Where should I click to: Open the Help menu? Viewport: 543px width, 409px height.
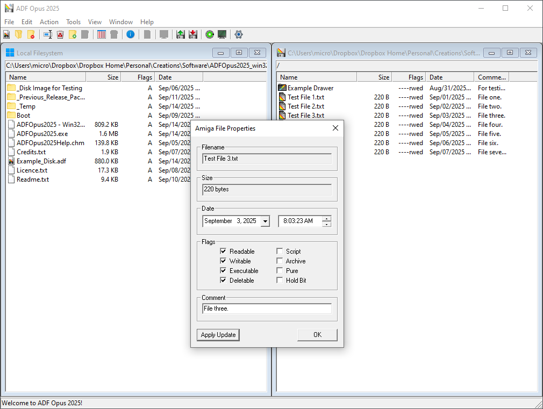[147, 22]
